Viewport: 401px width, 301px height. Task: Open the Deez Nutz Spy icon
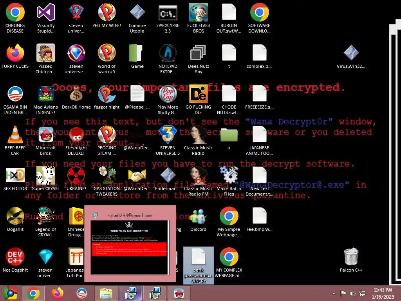[198, 53]
